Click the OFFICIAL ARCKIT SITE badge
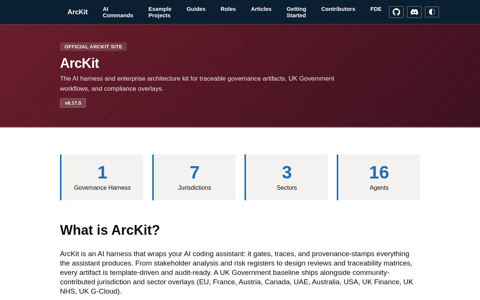This screenshot has width=480, height=300. [x=93, y=47]
